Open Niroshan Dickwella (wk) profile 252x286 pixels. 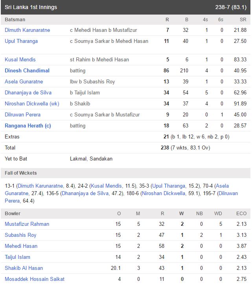click(x=32, y=103)
